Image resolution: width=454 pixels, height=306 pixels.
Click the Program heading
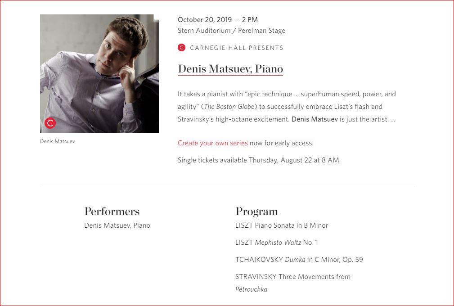[x=256, y=211]
